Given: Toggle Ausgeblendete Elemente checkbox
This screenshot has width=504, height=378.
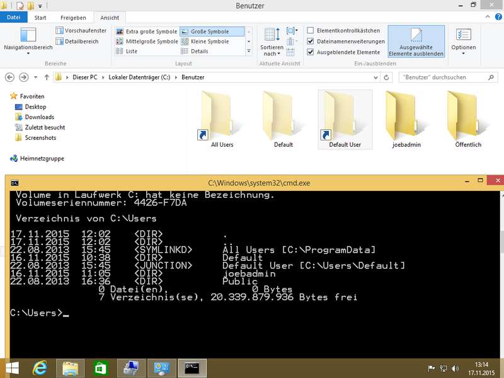Looking at the screenshot, I should point(311,52).
